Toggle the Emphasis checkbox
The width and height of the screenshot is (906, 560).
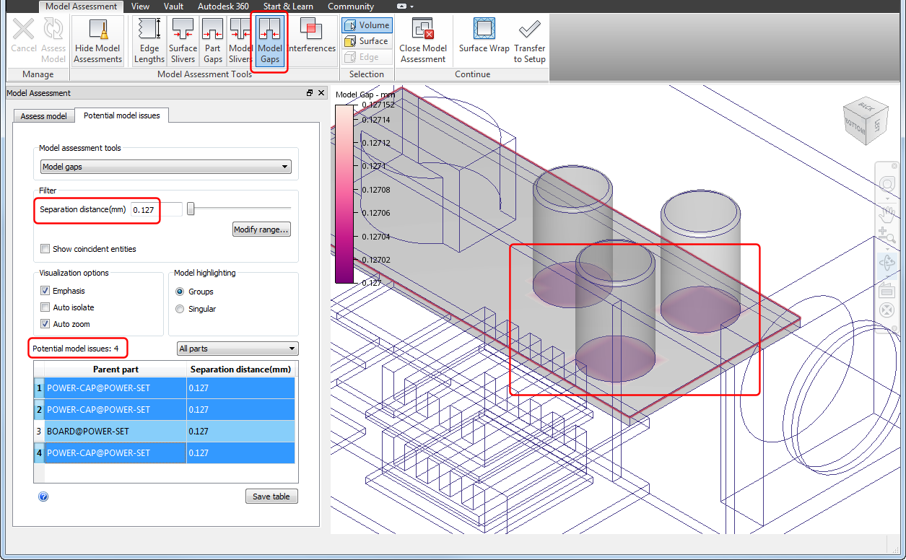pos(45,291)
